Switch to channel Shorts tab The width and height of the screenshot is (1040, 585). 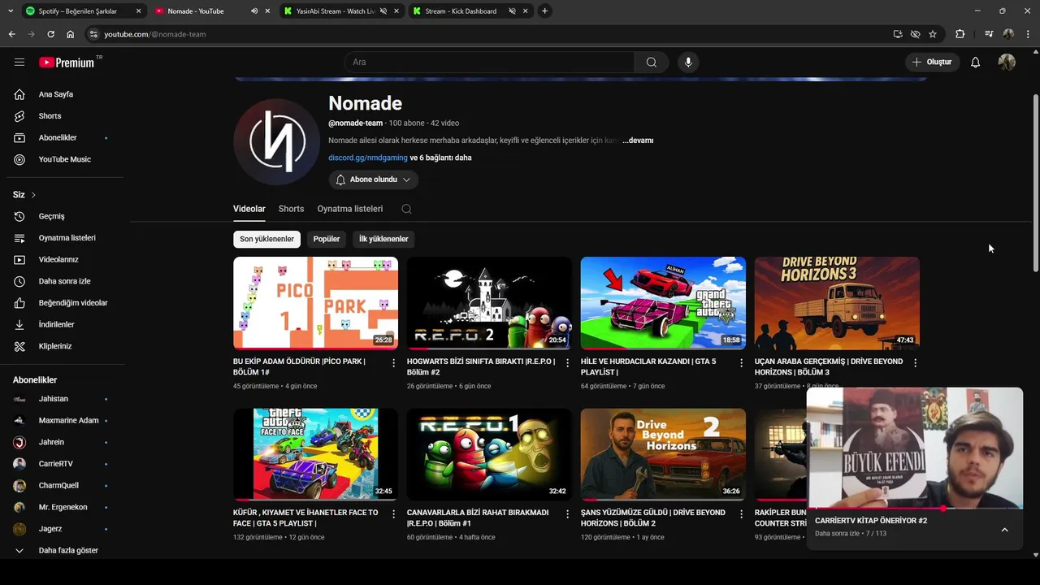point(291,209)
